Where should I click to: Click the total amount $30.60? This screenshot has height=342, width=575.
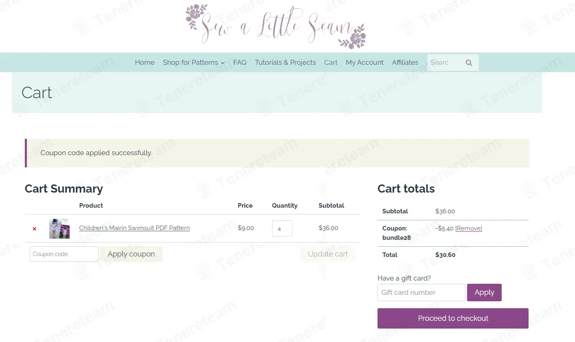(x=446, y=255)
